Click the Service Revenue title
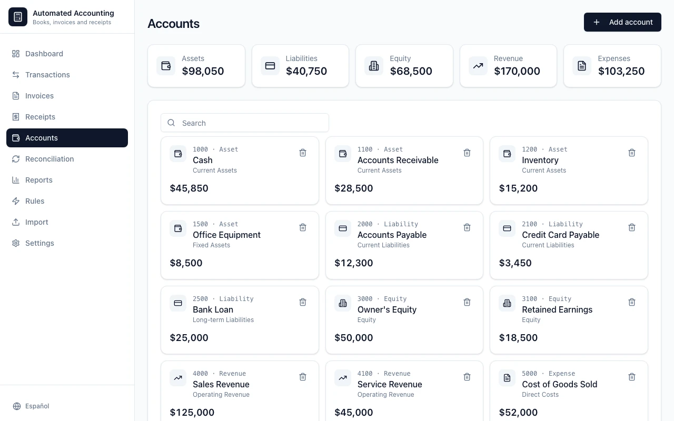 (390, 384)
